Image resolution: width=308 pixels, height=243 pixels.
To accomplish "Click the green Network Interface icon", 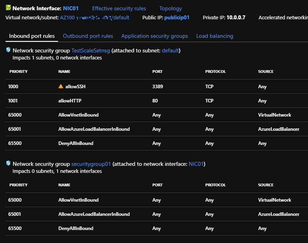I will pyautogui.click(x=8, y=8).
